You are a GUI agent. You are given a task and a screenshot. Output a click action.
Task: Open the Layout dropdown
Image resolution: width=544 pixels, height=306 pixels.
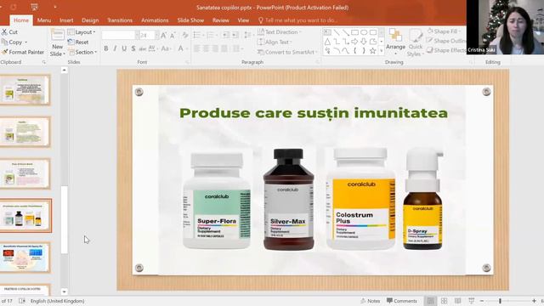point(82,32)
